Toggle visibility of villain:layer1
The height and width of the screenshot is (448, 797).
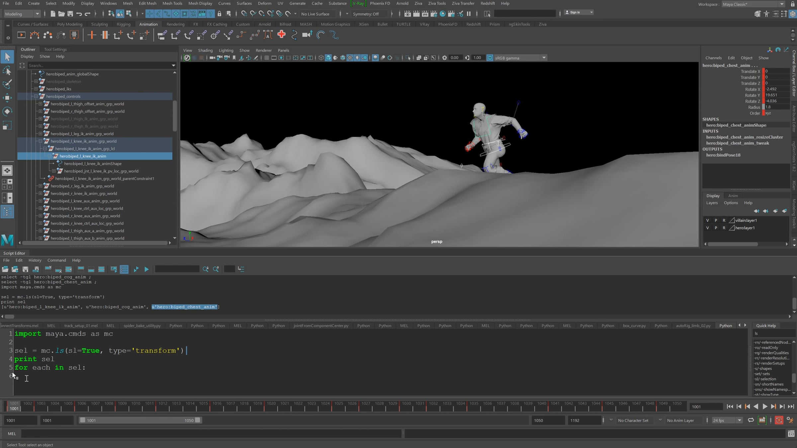tap(707, 220)
